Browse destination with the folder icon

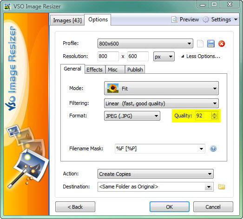point(222,187)
